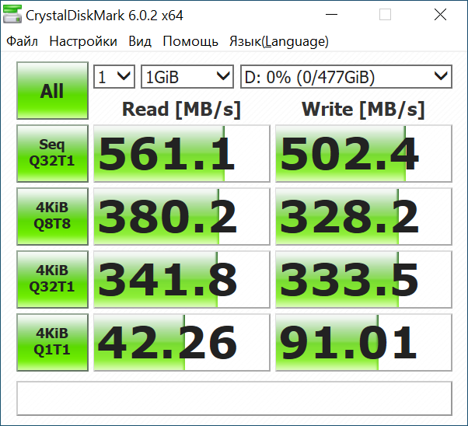This screenshot has height=426, width=468.
Task: Click the 4KiB Q1T1 read result 42.26
Action: [182, 342]
